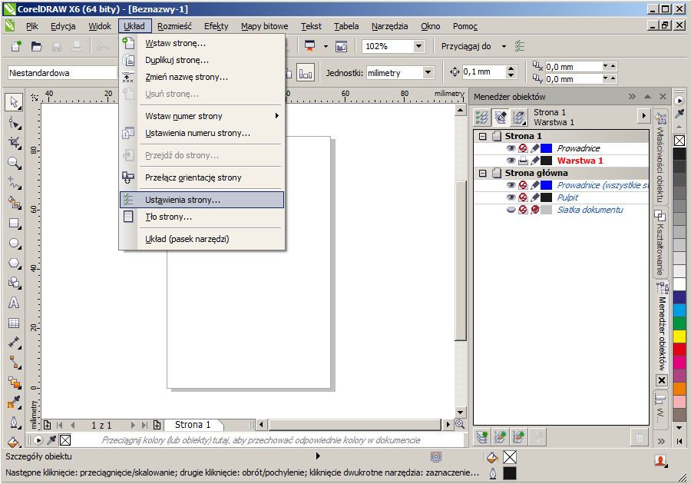The width and height of the screenshot is (691, 484).
Task: Select the Pick (arrow) tool in the toolbox
Action: 14,102
